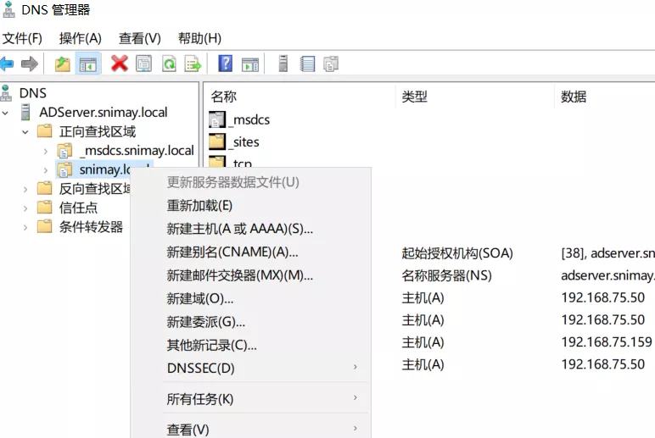Click the export list toolbar icon
The image size is (655, 438).
click(x=193, y=64)
